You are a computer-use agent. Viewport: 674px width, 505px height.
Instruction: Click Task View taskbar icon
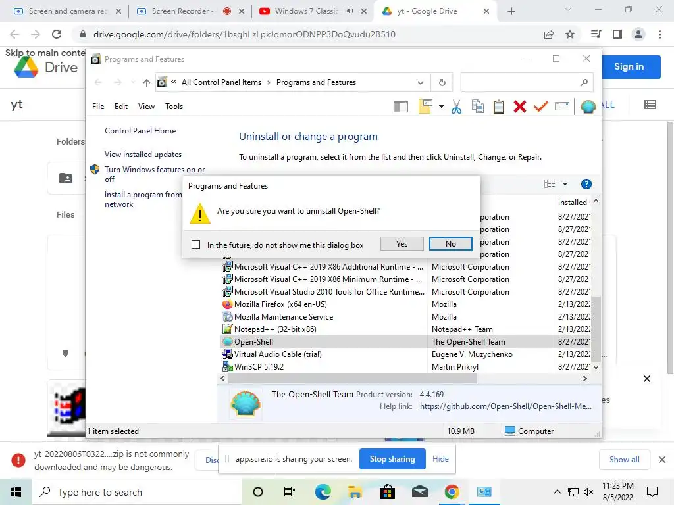tap(290, 492)
